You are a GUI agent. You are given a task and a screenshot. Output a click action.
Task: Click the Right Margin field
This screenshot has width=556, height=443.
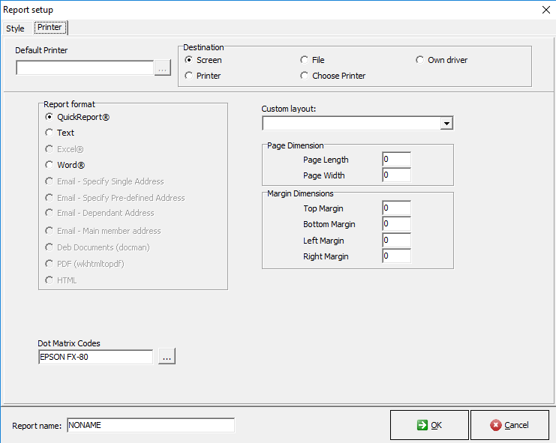(x=396, y=256)
